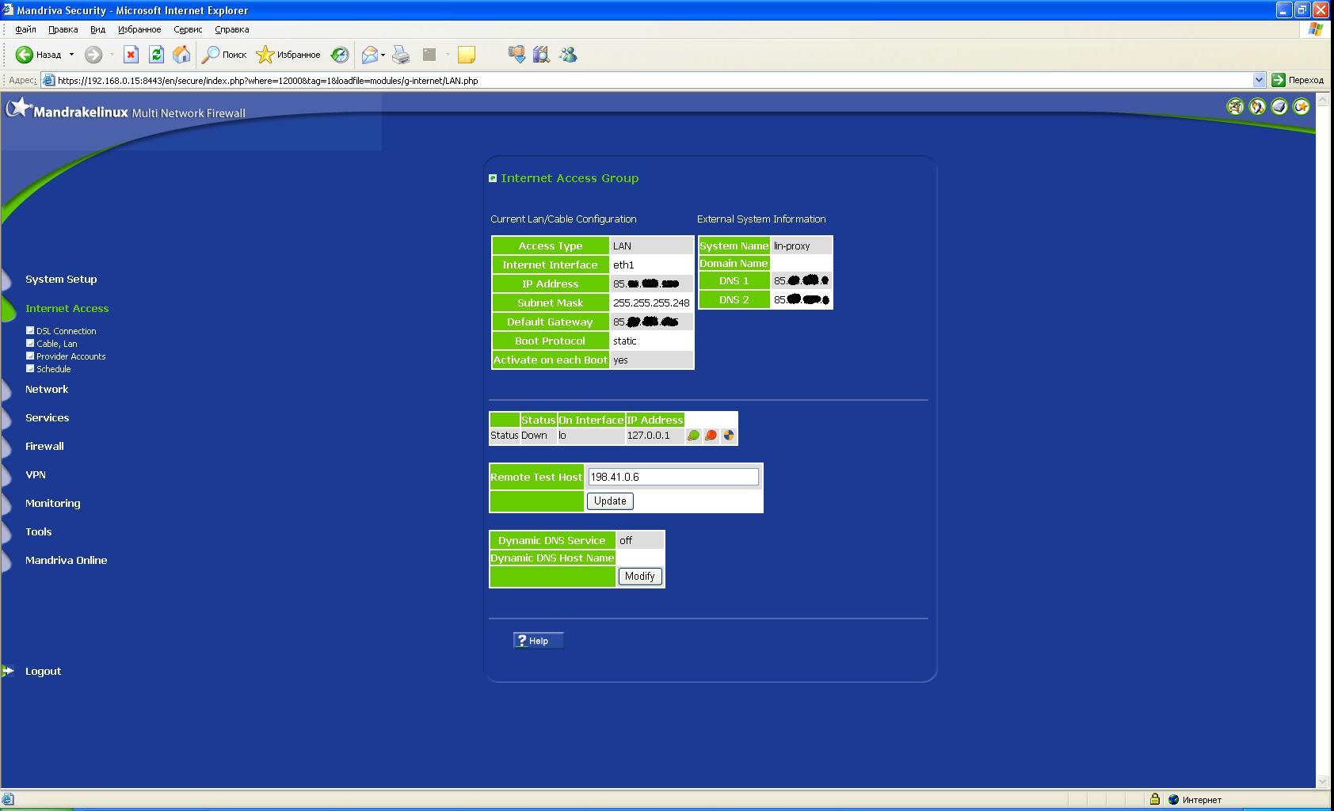Click the round star icon top-right

1302,106
